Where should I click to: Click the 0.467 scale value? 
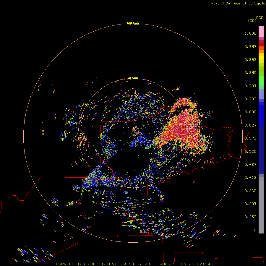(250, 165)
